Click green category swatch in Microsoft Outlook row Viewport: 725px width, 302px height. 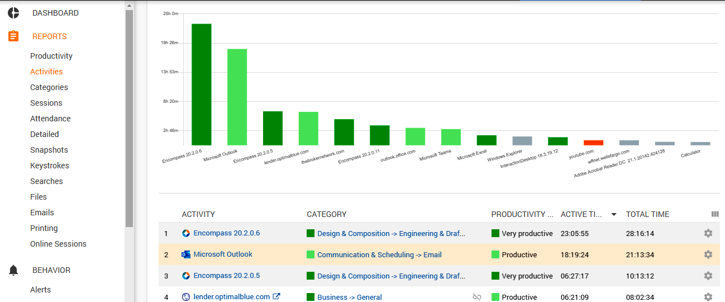[x=311, y=254]
